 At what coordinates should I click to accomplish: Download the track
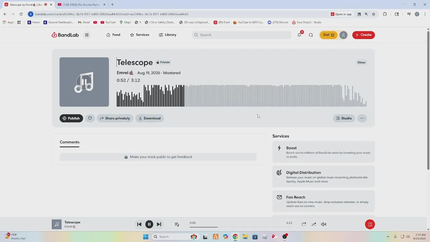(149, 118)
